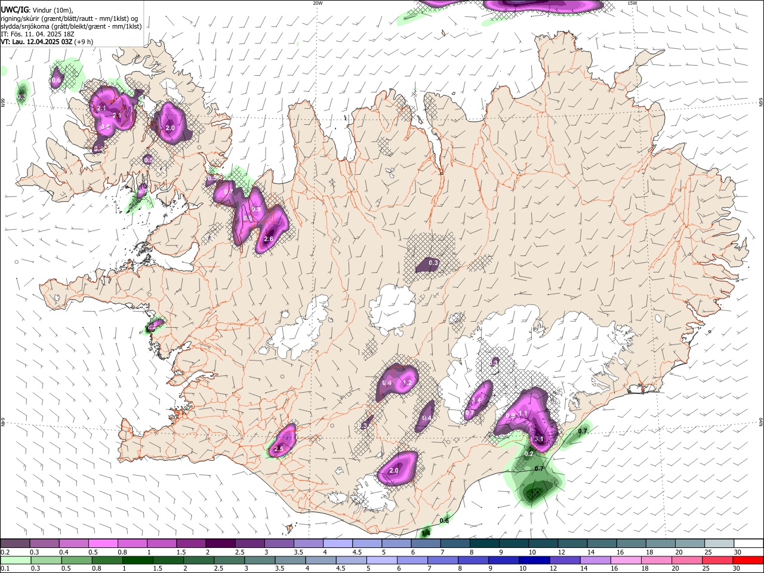Click the '64N' latitude label on the right edge
Screen dimensions: 764x573
coord(761,421)
